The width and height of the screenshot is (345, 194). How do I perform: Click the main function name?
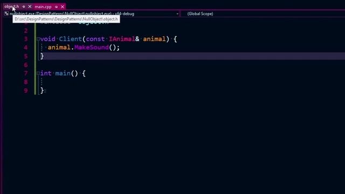point(63,73)
